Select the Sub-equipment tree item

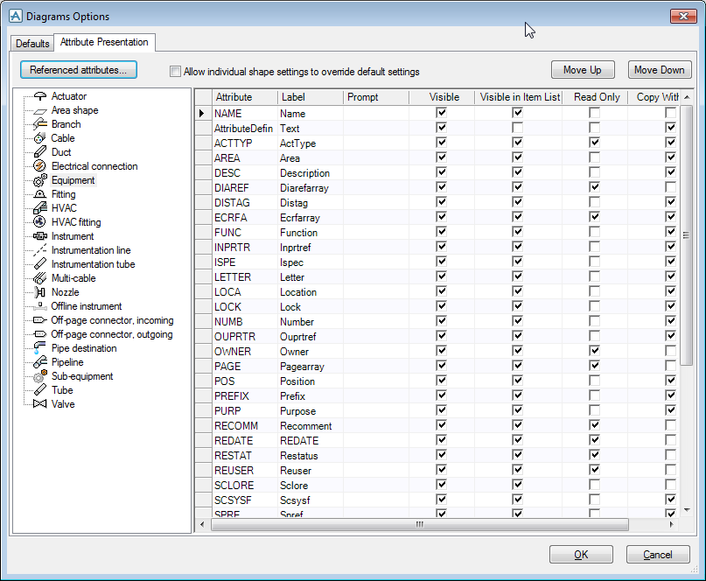pos(82,376)
